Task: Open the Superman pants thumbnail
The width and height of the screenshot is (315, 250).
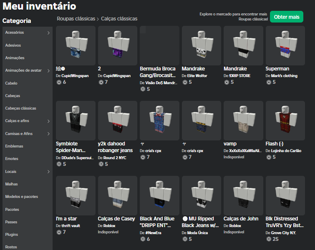Action: pyautogui.click(x=285, y=45)
